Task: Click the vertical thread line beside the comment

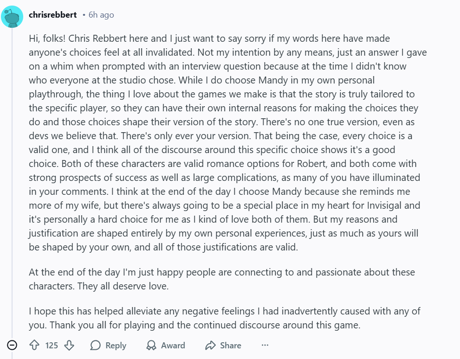Action: [x=12, y=186]
